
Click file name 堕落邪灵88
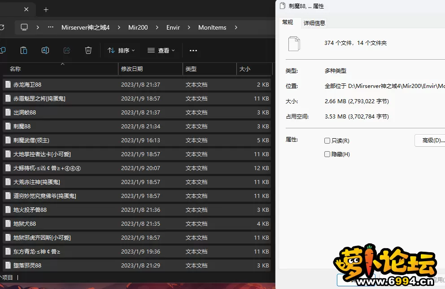click(x=27, y=265)
